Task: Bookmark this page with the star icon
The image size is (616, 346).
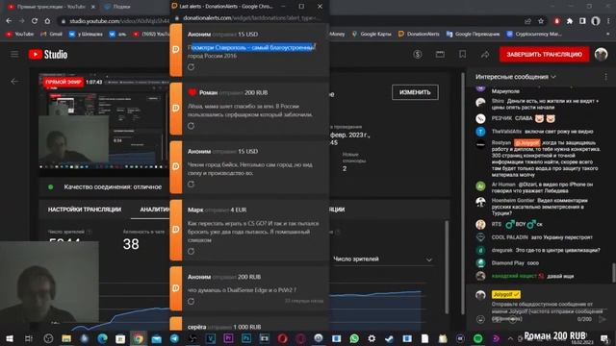Action: click(541, 21)
